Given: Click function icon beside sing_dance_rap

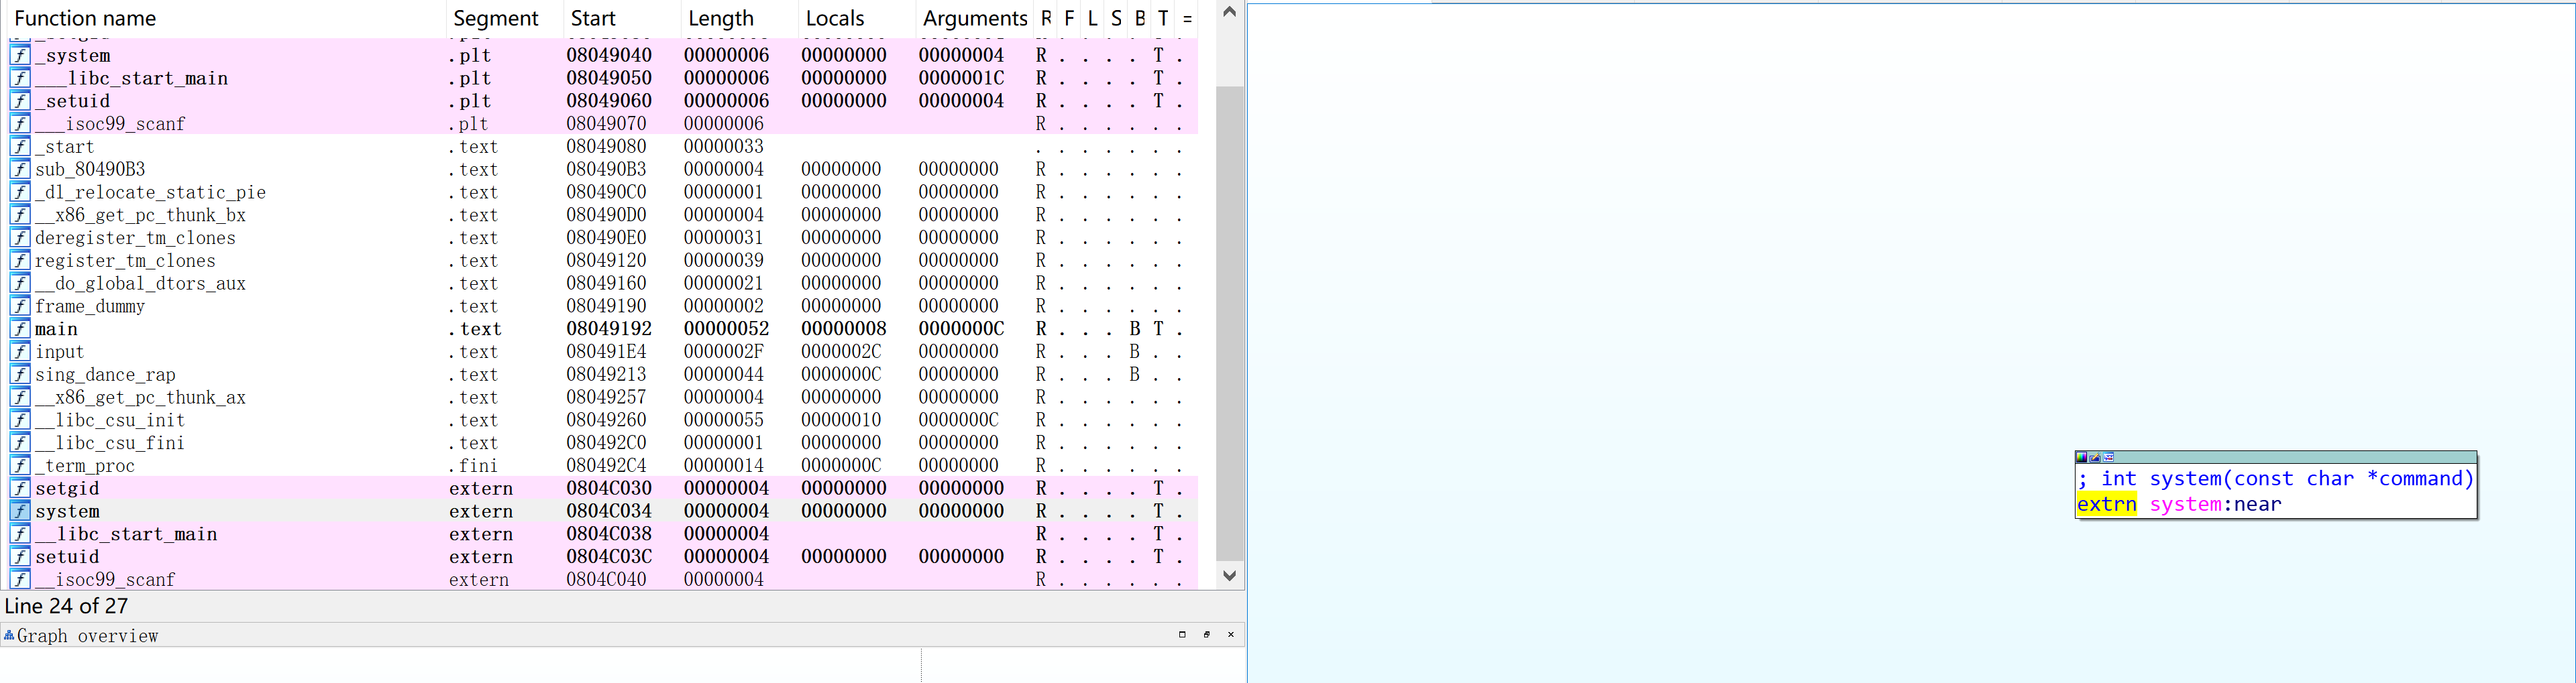Looking at the screenshot, I should [20, 375].
